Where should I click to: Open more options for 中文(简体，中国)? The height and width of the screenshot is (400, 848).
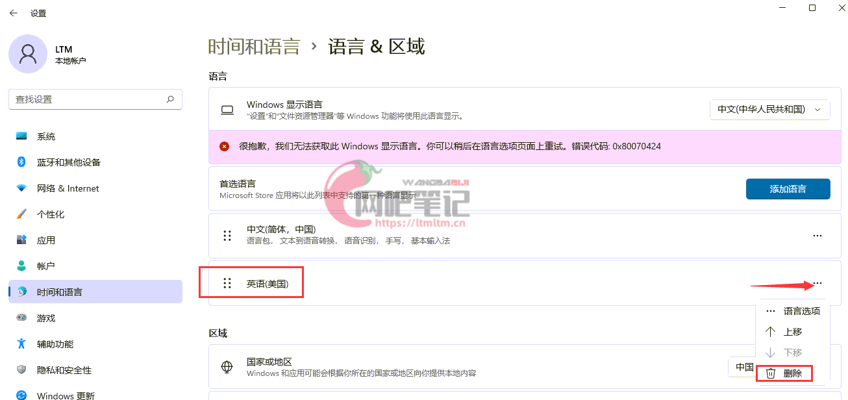tap(817, 236)
